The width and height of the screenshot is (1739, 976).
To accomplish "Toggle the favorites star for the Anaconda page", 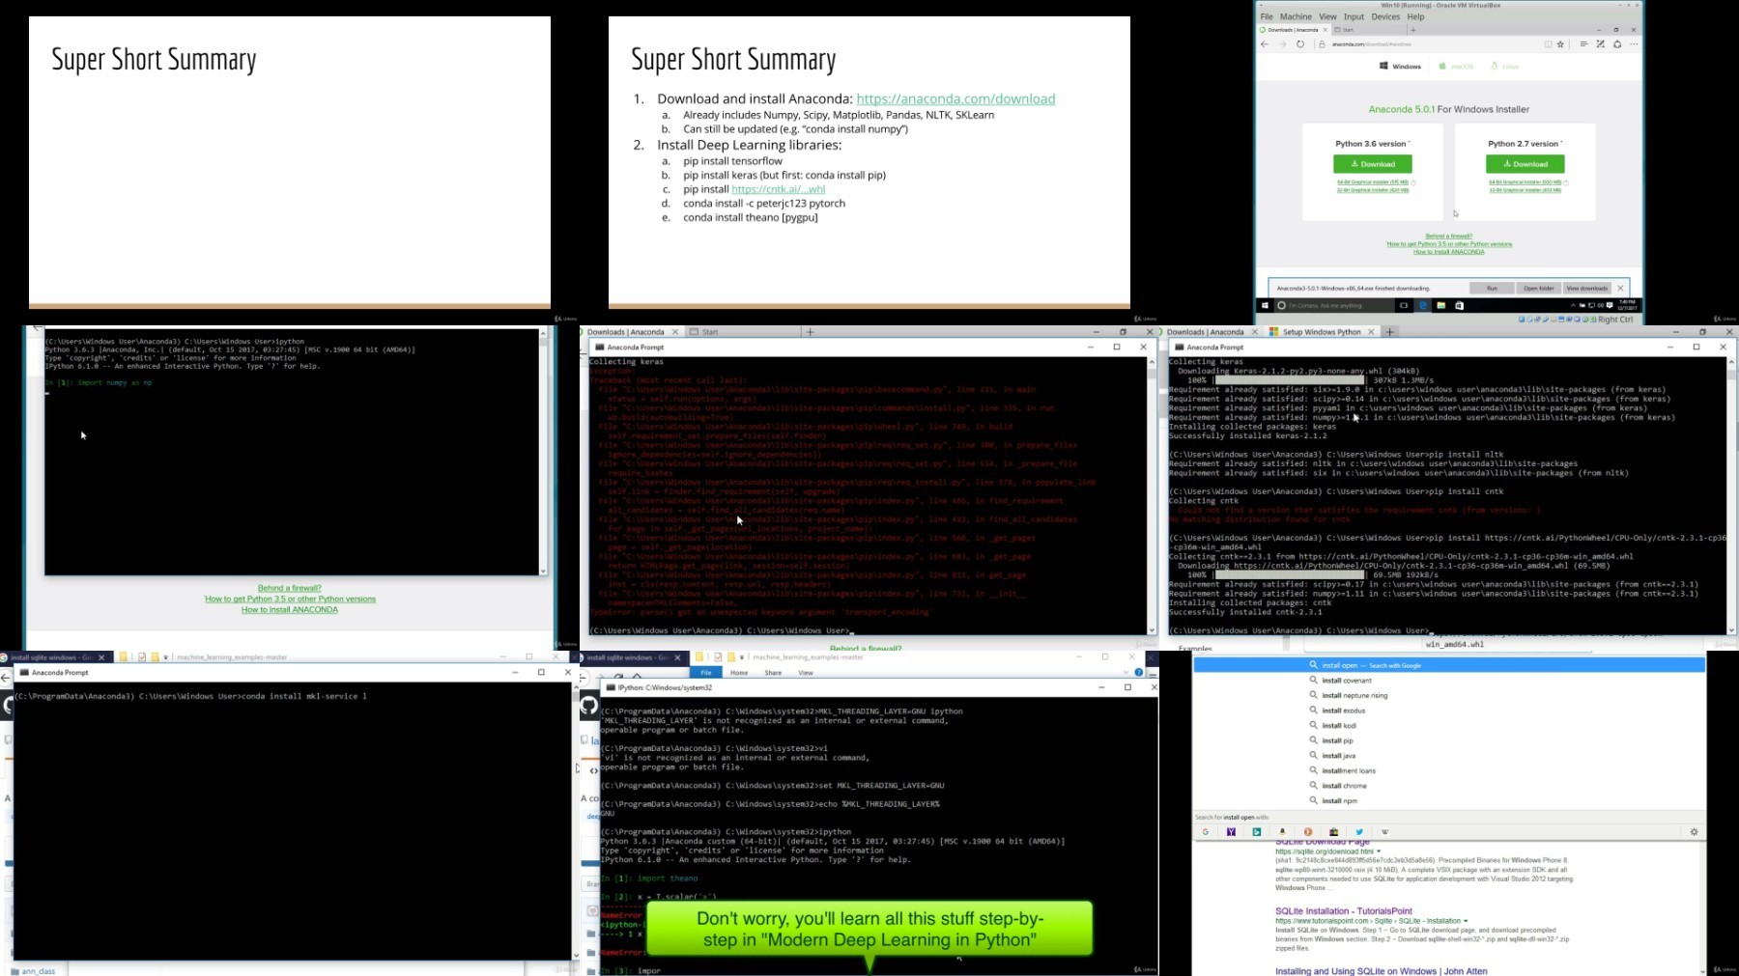I will click(x=1560, y=43).
